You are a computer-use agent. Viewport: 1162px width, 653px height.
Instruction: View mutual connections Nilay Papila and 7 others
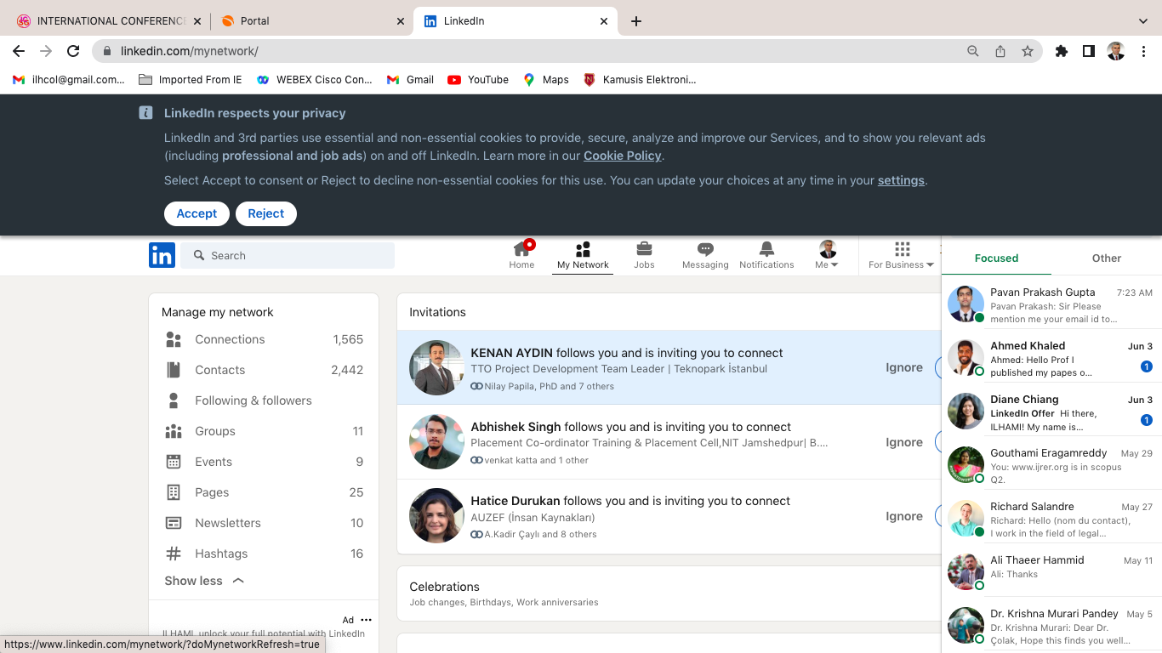coord(542,386)
